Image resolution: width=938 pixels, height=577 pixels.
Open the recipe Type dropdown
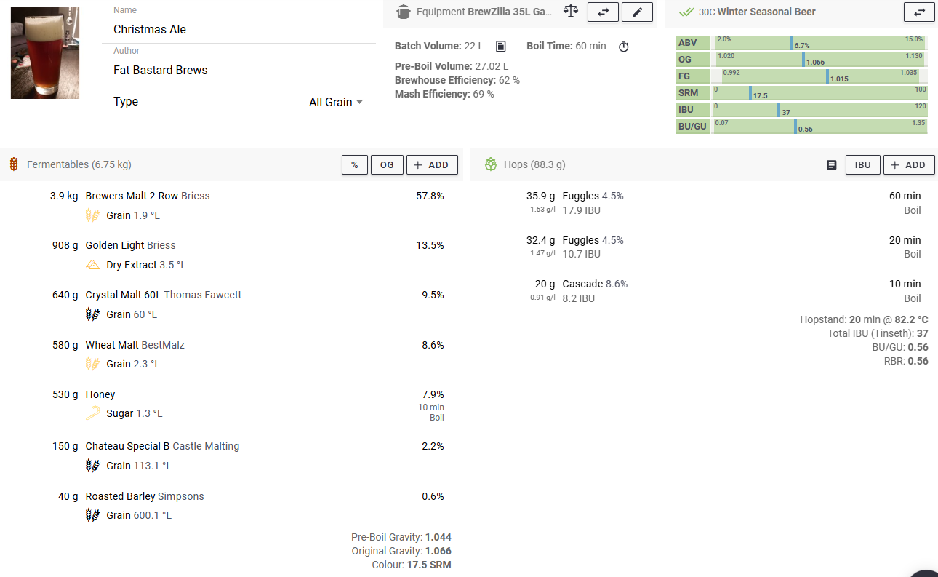[x=336, y=103]
